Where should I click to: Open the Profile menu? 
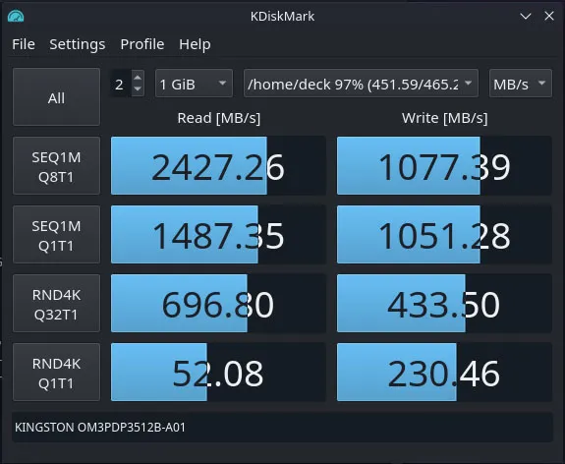(x=142, y=44)
